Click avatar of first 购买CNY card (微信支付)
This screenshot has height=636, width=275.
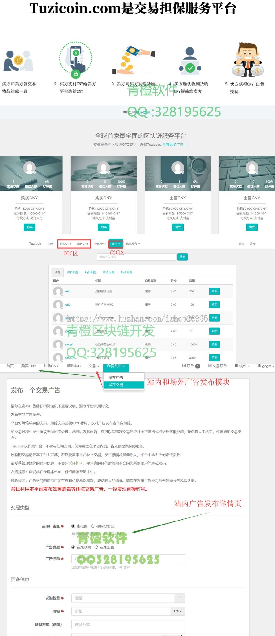(30, 168)
